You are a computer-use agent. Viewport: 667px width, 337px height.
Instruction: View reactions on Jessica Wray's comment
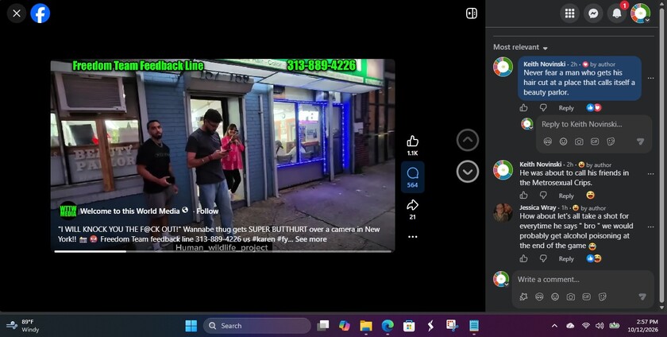[594, 258]
